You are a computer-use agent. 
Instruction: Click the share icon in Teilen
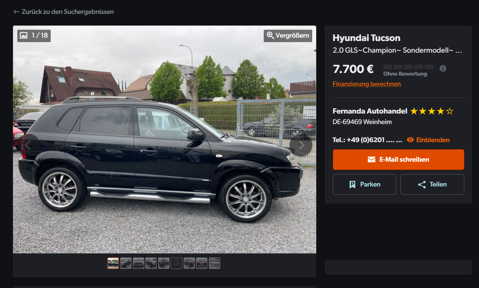click(x=422, y=184)
